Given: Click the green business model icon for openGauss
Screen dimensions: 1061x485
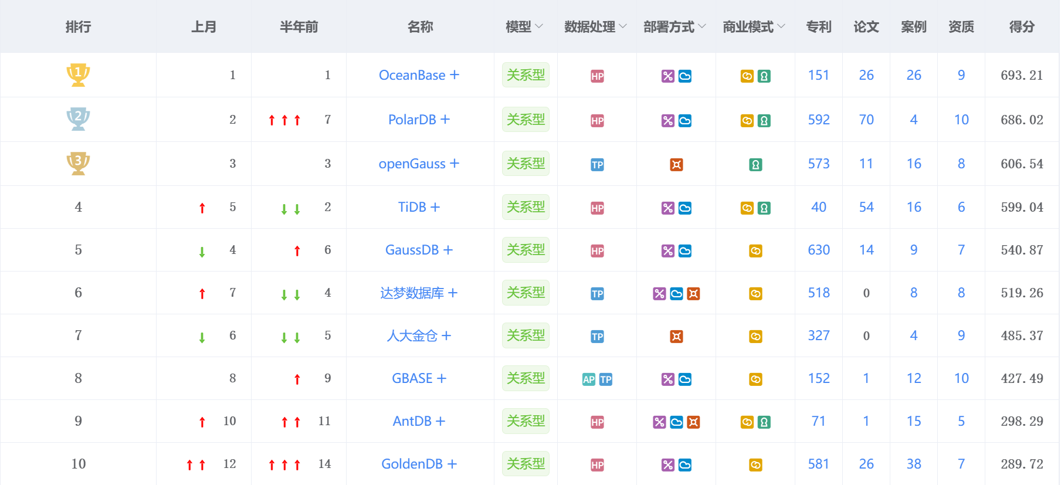Looking at the screenshot, I should tap(755, 165).
